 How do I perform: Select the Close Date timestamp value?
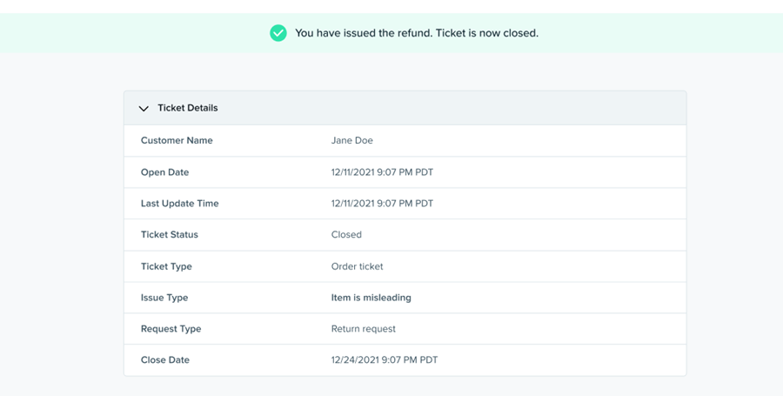tap(384, 360)
